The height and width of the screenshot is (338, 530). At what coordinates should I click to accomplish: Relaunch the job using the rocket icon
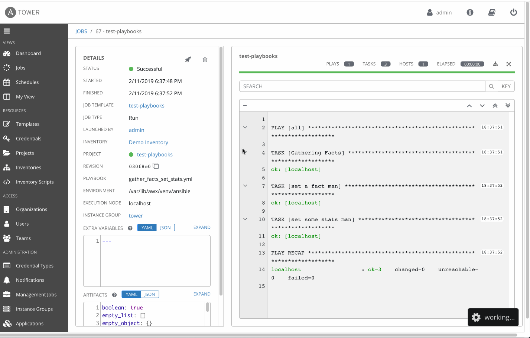[x=188, y=59]
